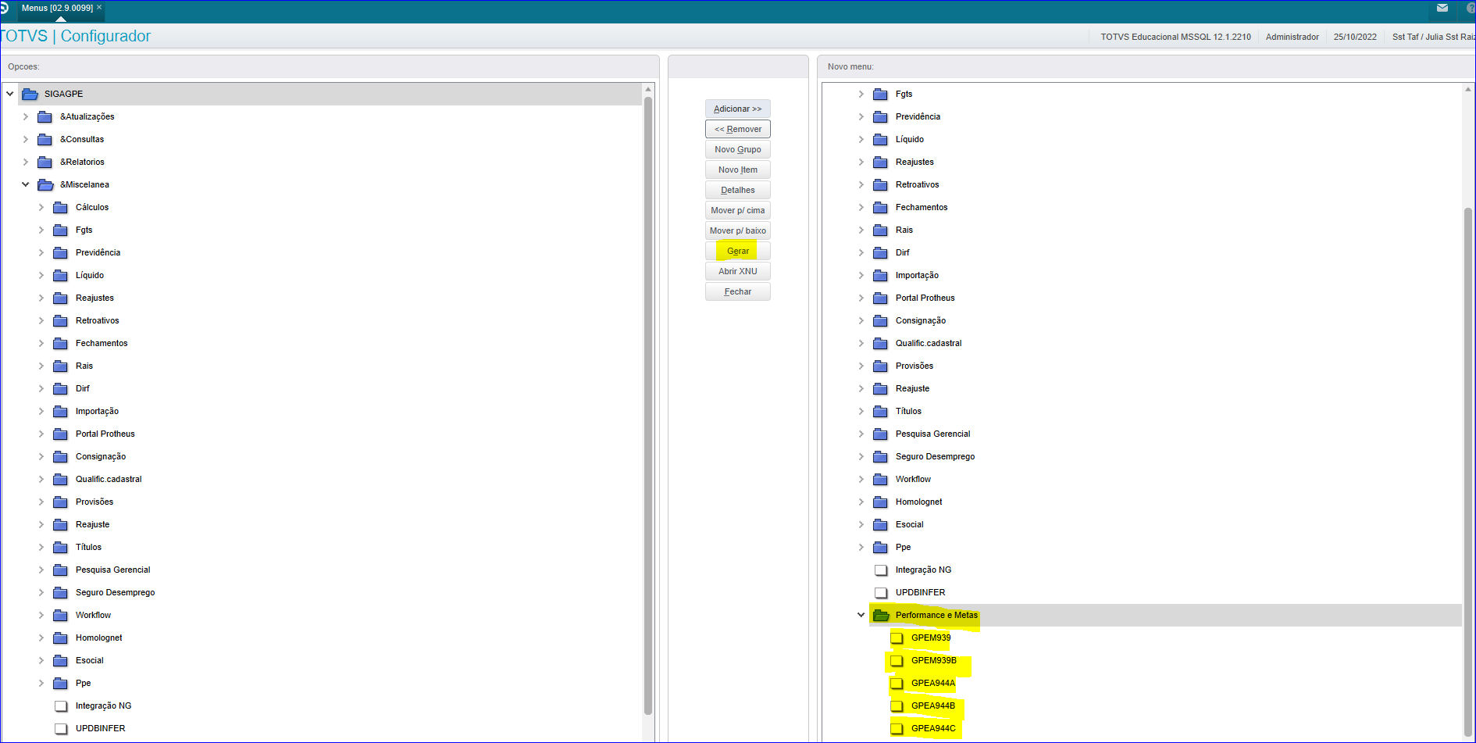Screen dimensions: 1476x743
Task: Click the &Relatorios folder icon
Action: coord(45,163)
